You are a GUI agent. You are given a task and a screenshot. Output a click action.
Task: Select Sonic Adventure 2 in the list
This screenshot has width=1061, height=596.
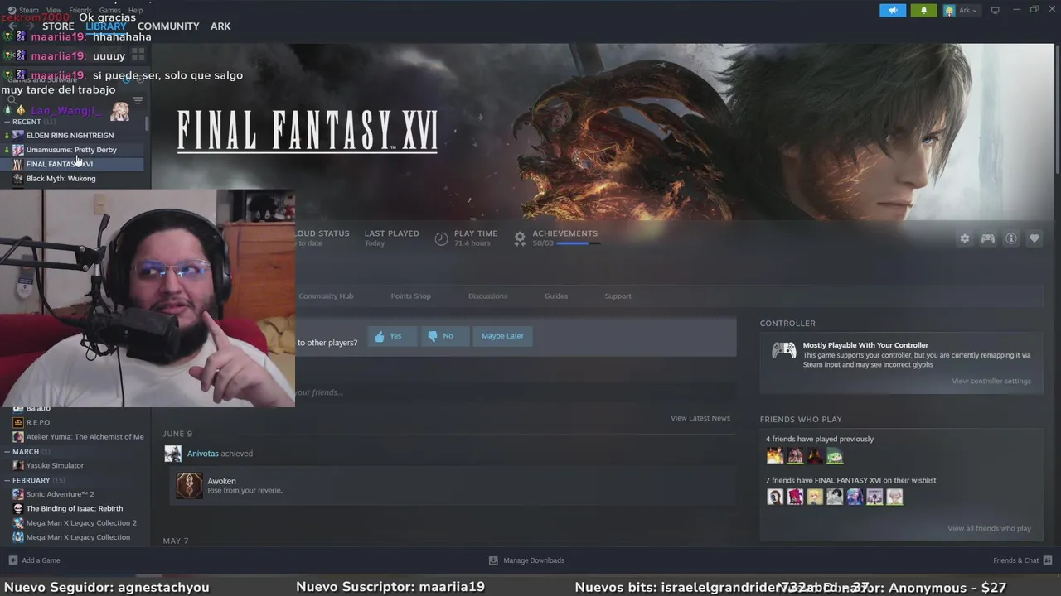[60, 494]
